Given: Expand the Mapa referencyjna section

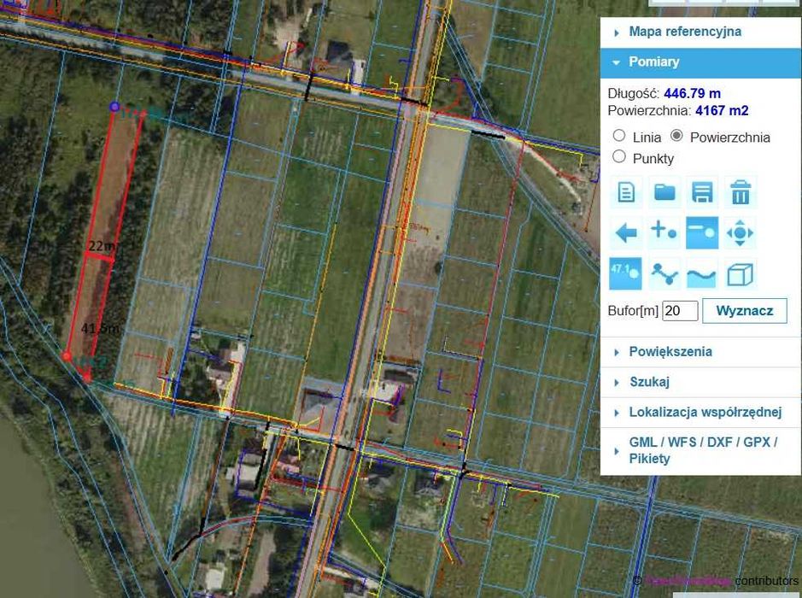Looking at the screenshot, I should tap(700, 32).
